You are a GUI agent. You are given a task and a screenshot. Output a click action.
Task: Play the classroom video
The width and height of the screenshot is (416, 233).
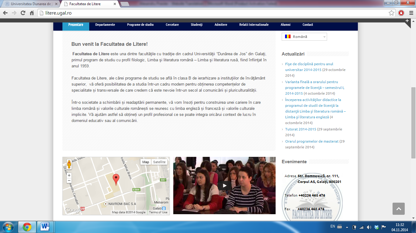[x=224, y=186]
